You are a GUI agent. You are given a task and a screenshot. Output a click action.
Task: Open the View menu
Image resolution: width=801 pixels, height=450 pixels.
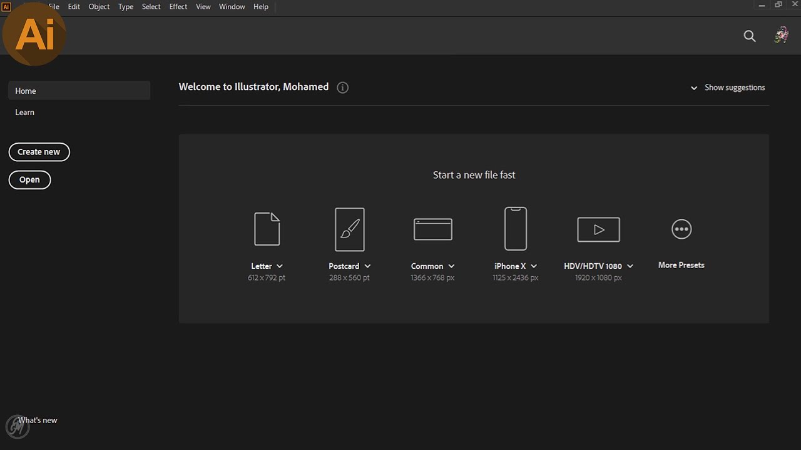(203, 7)
